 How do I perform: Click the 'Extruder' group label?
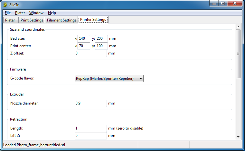tap(17, 94)
